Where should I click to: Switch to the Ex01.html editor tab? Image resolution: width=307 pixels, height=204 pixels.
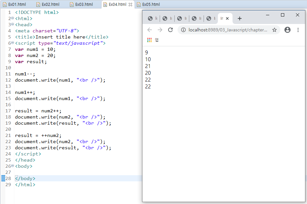click(15, 4)
